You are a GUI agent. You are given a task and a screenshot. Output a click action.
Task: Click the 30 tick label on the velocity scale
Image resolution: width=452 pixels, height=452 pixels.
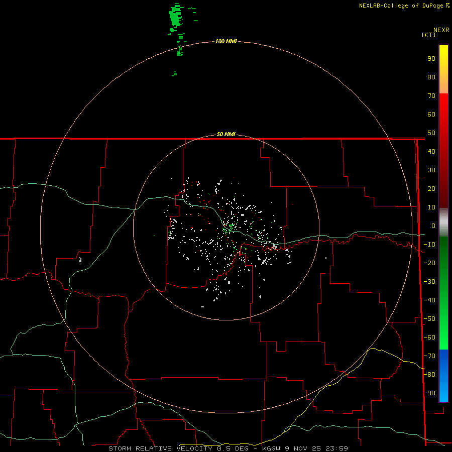coord(431,170)
